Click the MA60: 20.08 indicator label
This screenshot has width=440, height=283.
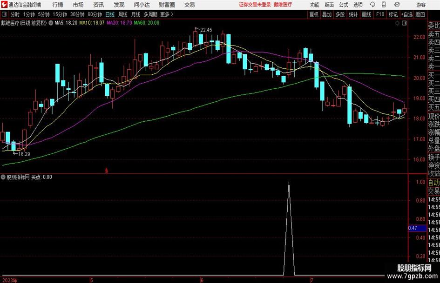tap(147, 23)
